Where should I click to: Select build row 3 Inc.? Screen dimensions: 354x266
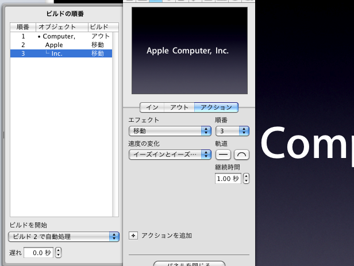[x=61, y=53]
